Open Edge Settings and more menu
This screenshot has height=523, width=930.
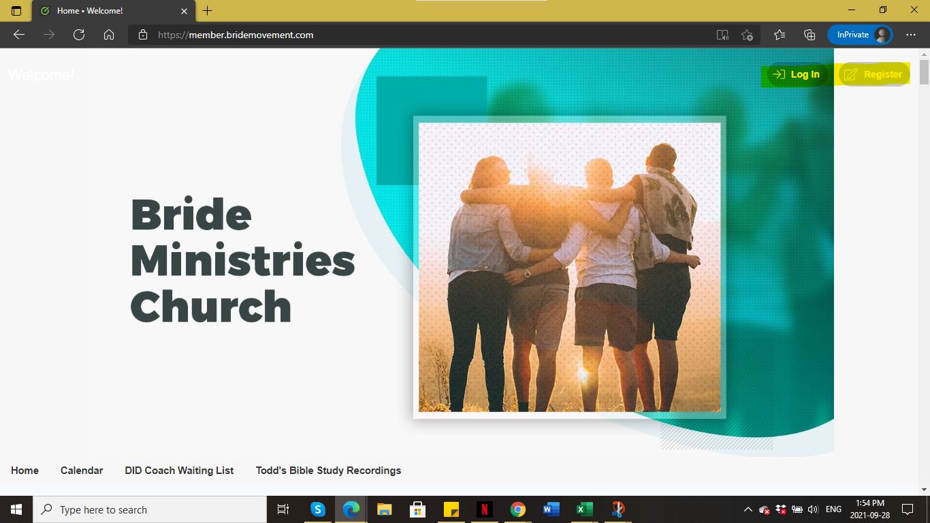911,35
